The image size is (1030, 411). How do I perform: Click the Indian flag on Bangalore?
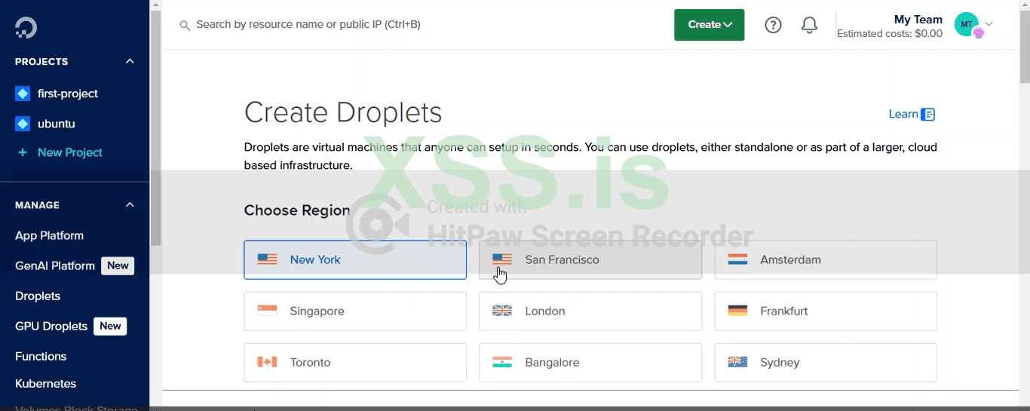[x=502, y=362]
